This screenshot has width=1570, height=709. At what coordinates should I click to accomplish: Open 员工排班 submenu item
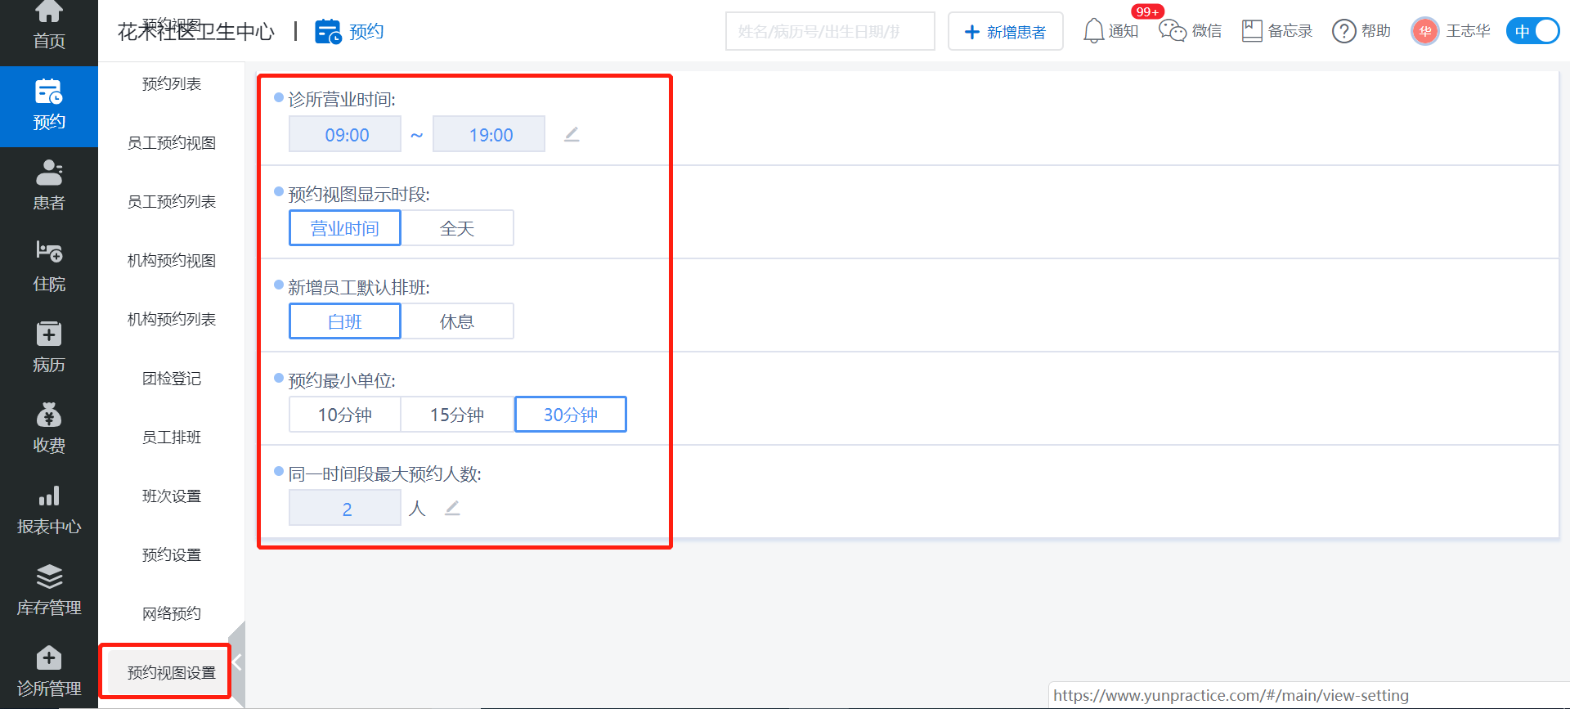point(172,437)
